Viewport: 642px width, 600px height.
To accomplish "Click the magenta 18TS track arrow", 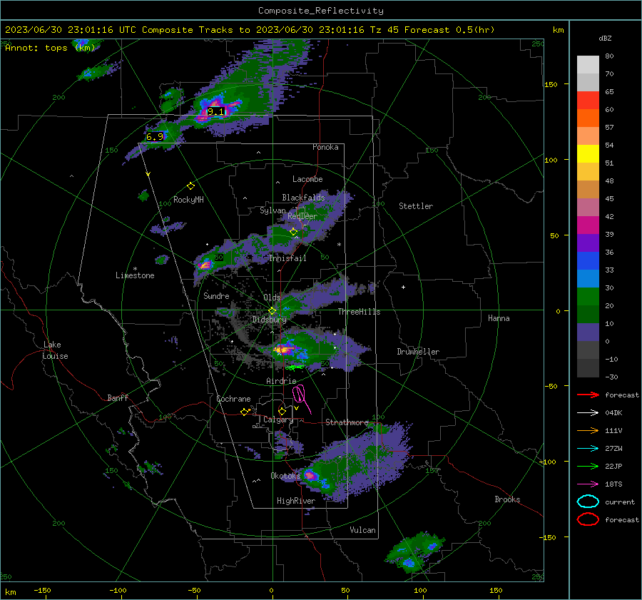I will click(x=588, y=484).
